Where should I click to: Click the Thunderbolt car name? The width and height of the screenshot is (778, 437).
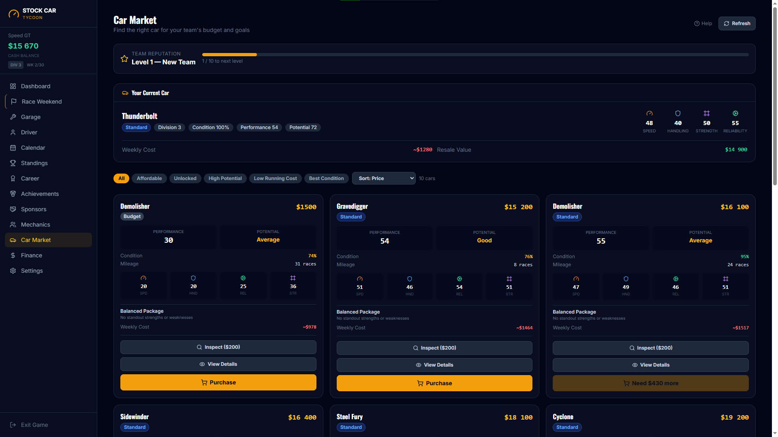tap(139, 116)
